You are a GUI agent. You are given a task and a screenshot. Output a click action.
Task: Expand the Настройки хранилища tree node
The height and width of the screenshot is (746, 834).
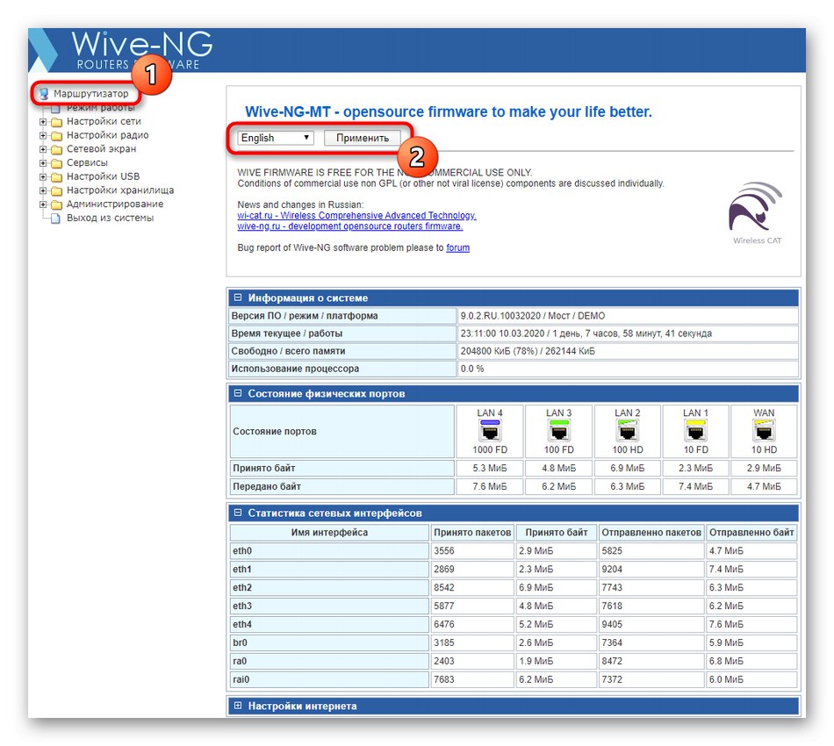pyautogui.click(x=43, y=190)
